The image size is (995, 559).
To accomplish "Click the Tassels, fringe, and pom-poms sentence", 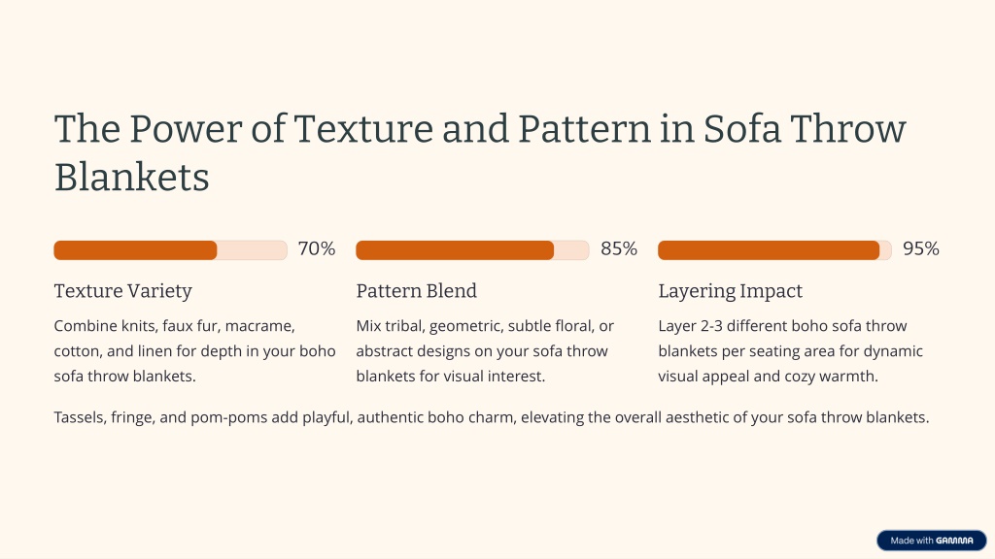I will pos(491,417).
